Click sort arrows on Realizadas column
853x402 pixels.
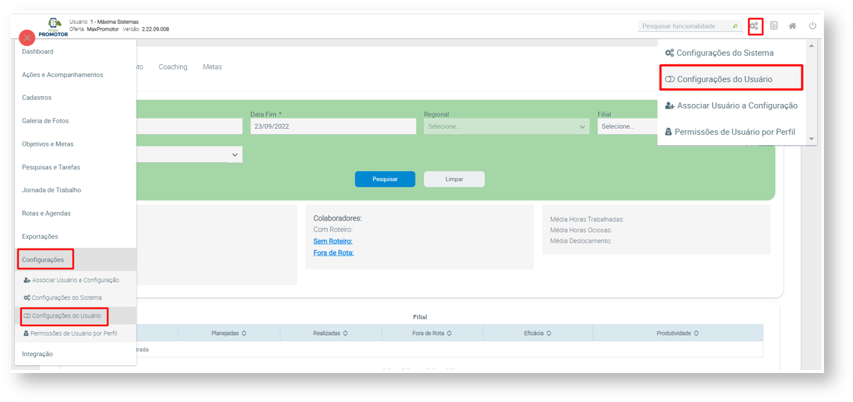(x=346, y=333)
